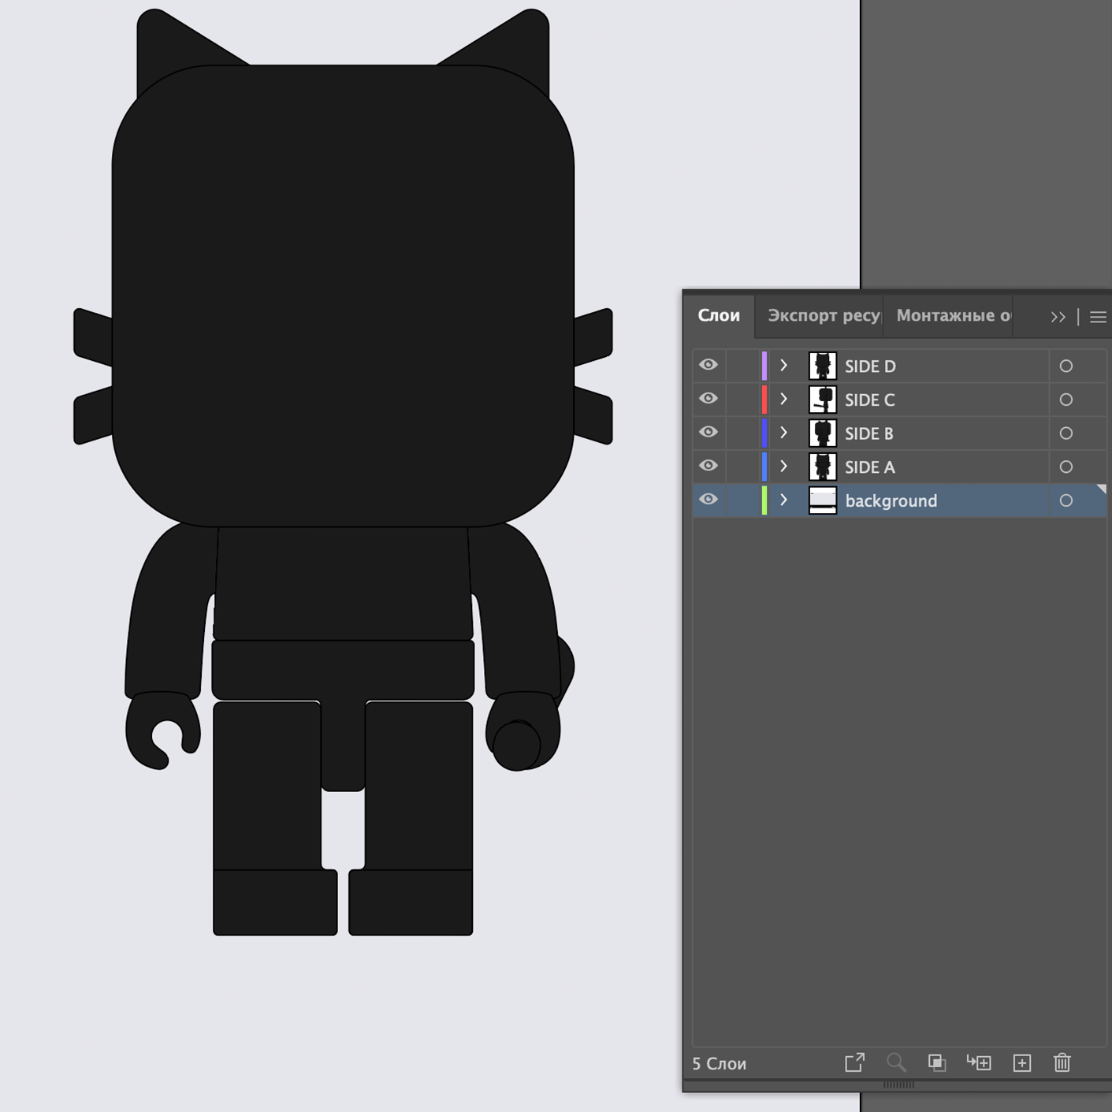
Task: Click the SIDE A layer thumbnail
Action: (x=822, y=467)
